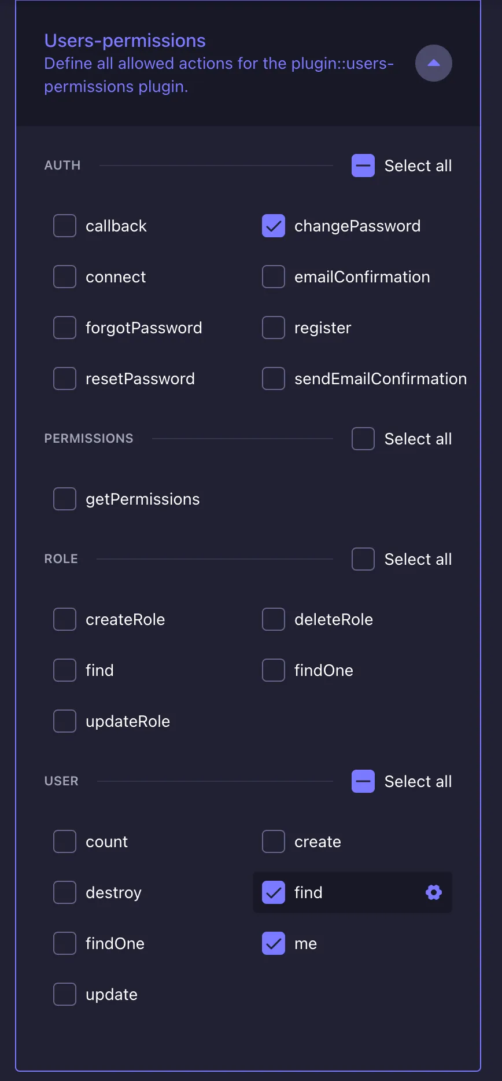Enable the callback permission

[64, 226]
